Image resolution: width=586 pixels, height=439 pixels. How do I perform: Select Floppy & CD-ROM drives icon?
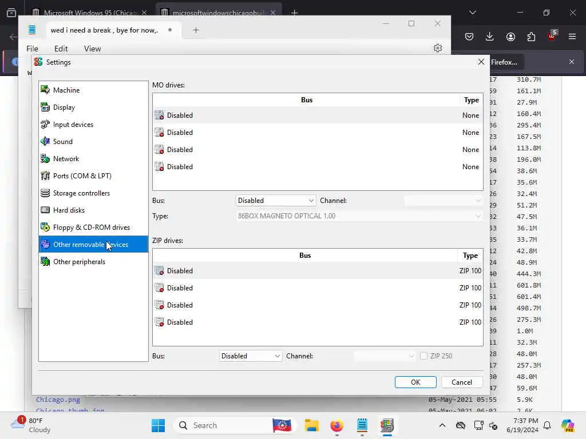tap(45, 228)
